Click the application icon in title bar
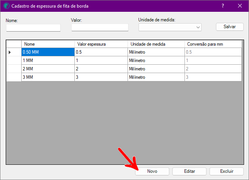Screen dimensions: 249x180 pos(6,6)
